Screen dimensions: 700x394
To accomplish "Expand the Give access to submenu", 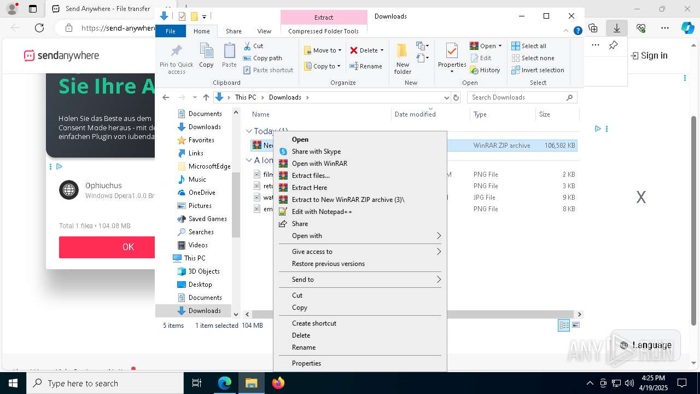I will point(360,252).
